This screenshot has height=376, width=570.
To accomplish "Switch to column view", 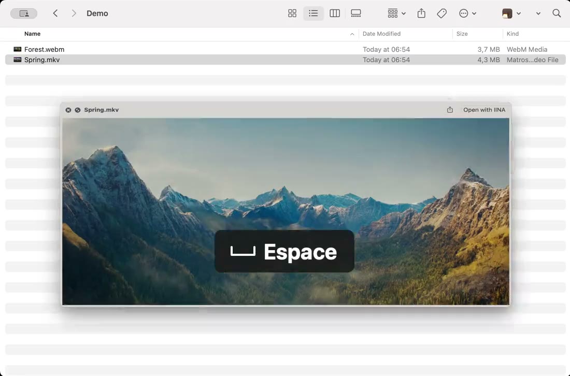I will coord(335,13).
